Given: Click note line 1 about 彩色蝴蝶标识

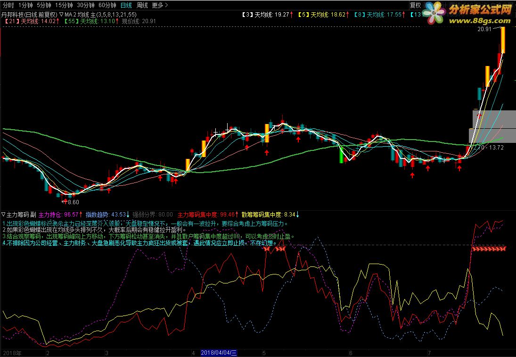Looking at the screenshot, I should (x=145, y=224).
